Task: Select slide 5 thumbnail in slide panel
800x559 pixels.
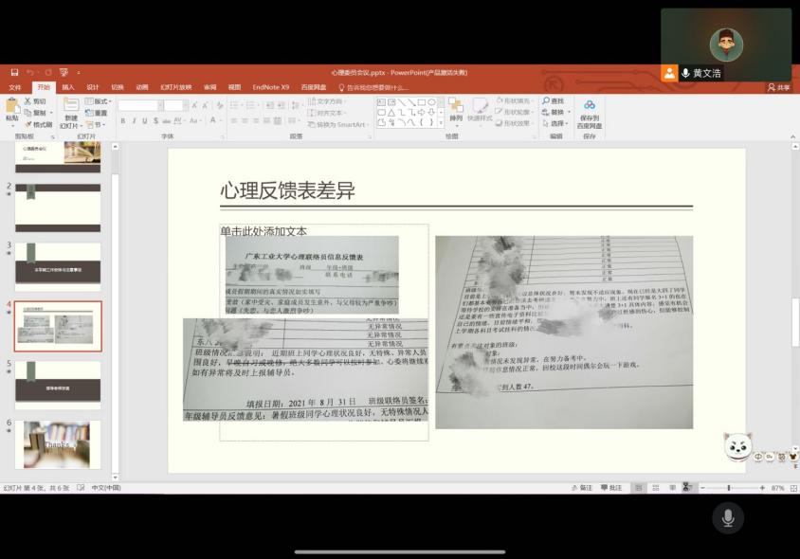Action: coord(57,384)
